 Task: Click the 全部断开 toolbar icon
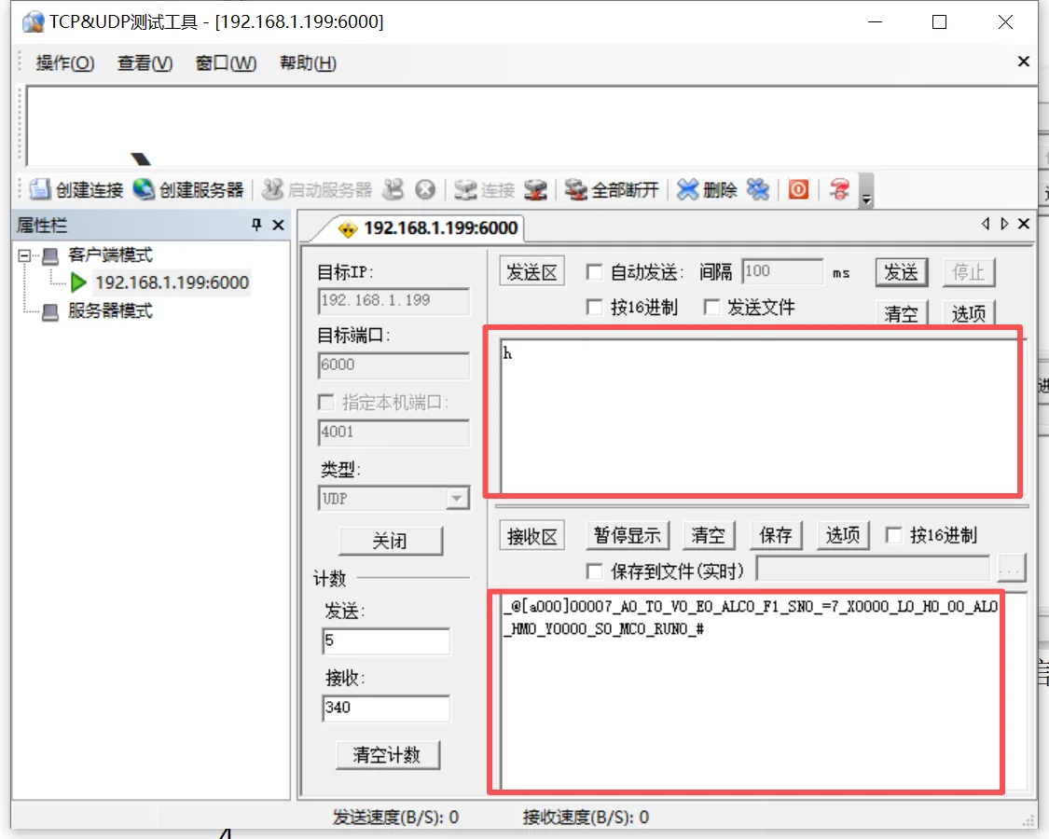[x=576, y=190]
